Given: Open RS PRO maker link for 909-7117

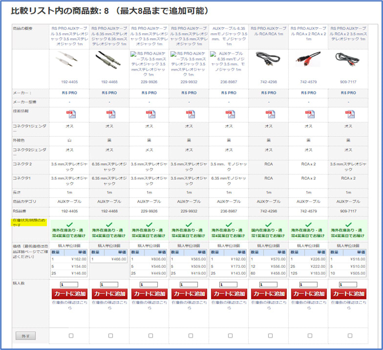Looking at the screenshot, I should click(348, 93).
